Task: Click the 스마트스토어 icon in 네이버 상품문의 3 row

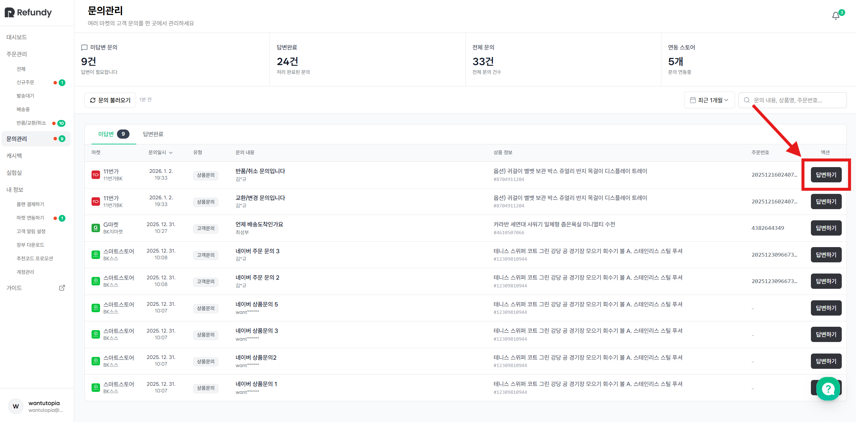Action: (x=96, y=335)
